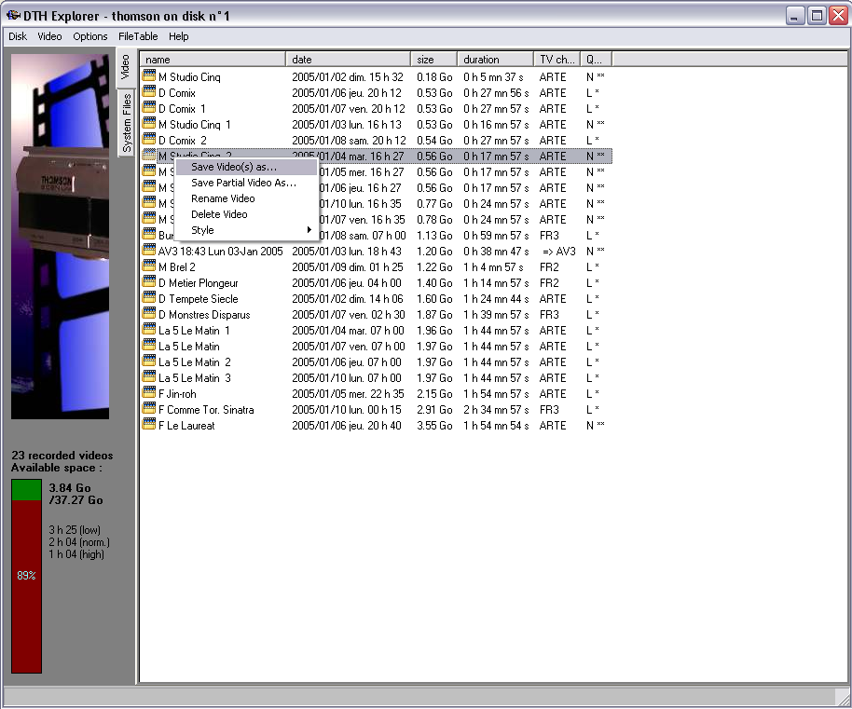Choose Save Video(s) as... from context menu
Screen dimensions: 852x709
[x=246, y=167]
